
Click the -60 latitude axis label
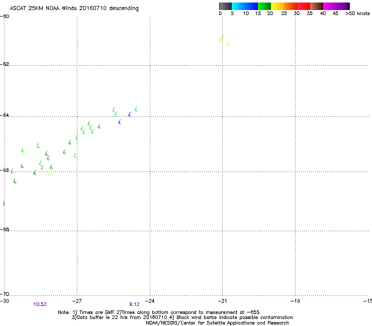tap(5, 17)
